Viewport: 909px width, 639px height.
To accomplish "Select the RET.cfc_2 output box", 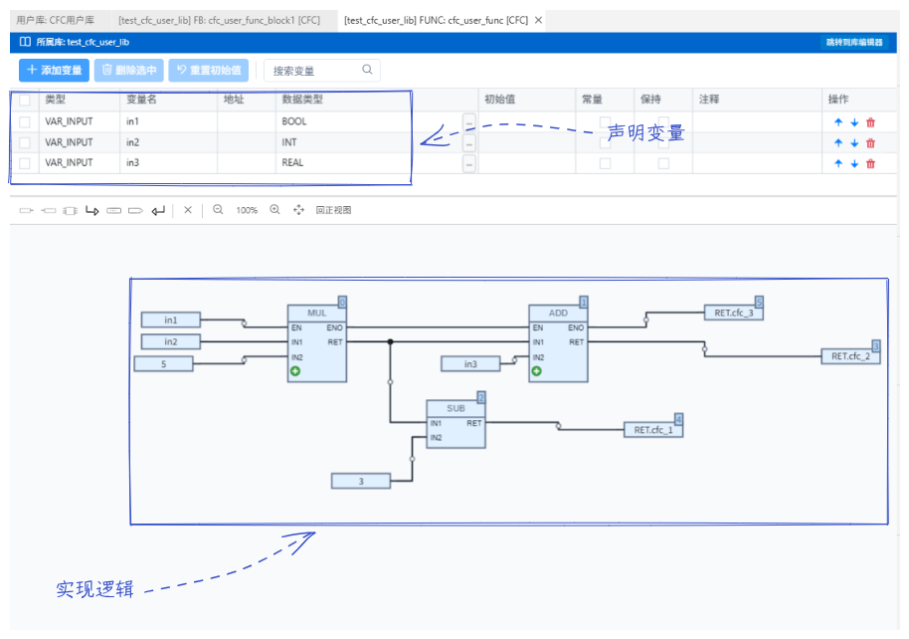I will coord(851,356).
